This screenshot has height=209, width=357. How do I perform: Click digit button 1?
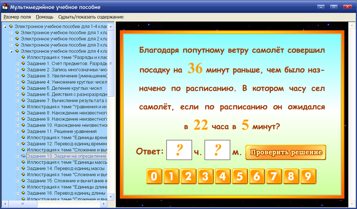(171, 176)
